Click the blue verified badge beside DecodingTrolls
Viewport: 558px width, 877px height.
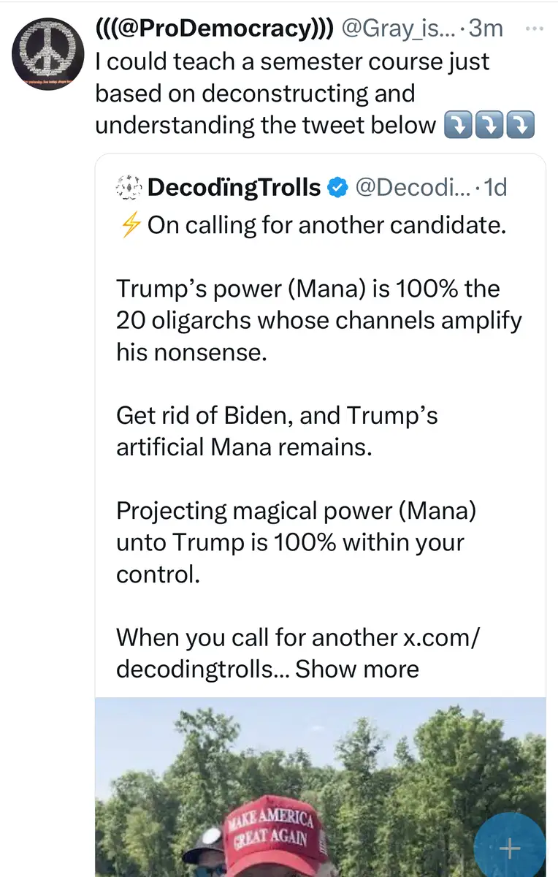[335, 188]
